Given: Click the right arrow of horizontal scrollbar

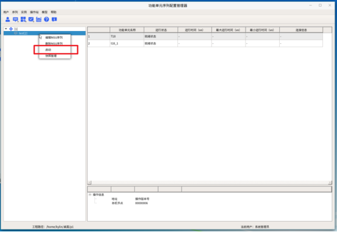Looking at the screenshot, I should (x=330, y=183).
